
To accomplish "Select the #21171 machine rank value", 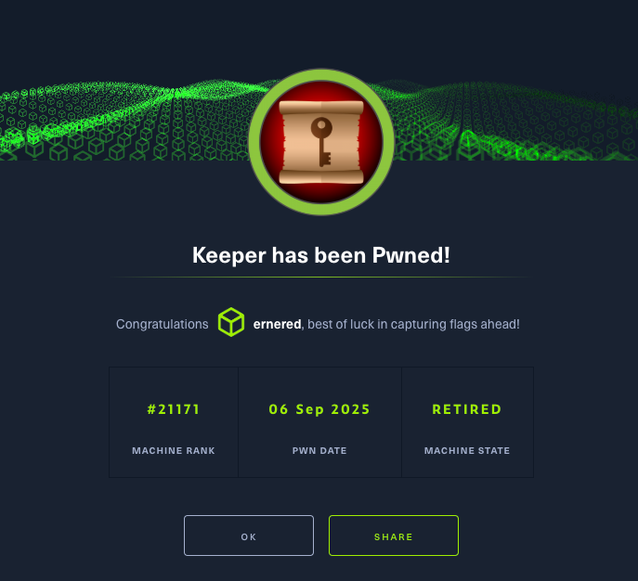I will point(174,409).
